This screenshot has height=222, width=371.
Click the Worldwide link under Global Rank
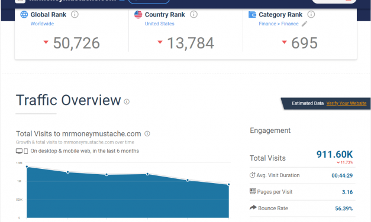42,24
